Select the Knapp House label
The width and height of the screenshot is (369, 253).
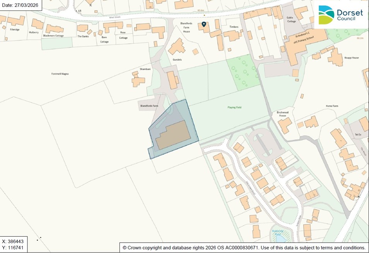point(351,58)
